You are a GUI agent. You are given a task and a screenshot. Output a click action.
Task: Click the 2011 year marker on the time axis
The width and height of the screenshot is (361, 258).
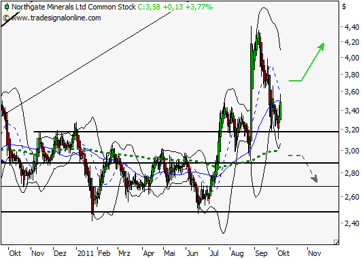click(x=86, y=253)
